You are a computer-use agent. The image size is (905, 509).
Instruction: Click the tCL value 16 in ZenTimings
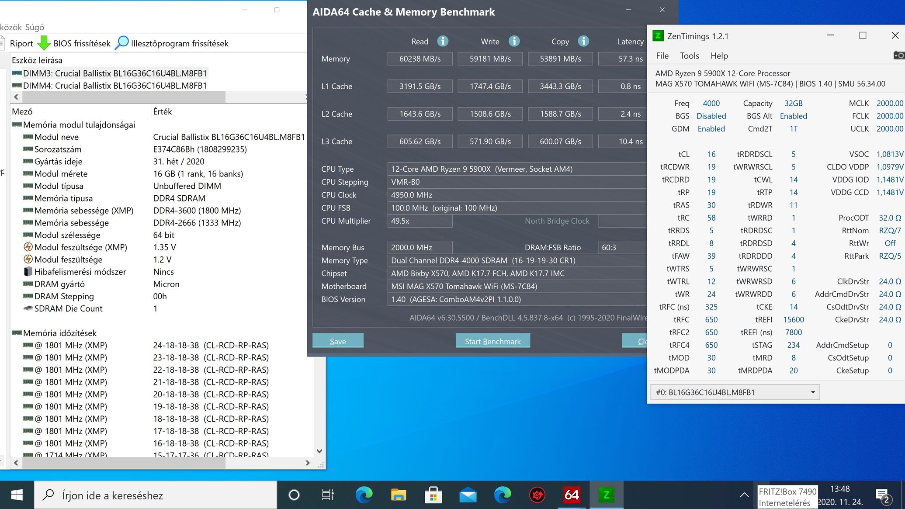[711, 154]
